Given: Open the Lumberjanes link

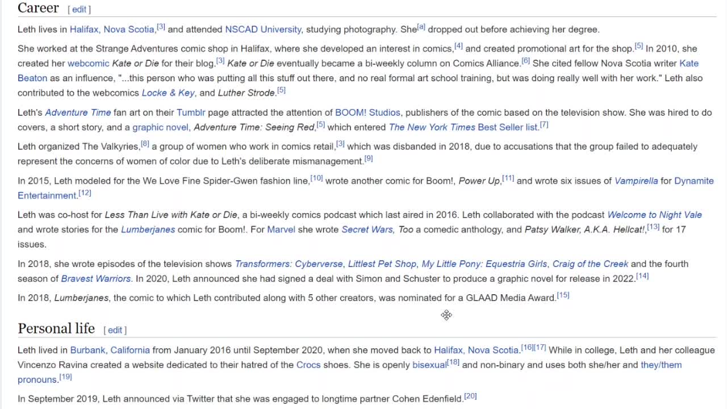Looking at the screenshot, I should point(148,229).
